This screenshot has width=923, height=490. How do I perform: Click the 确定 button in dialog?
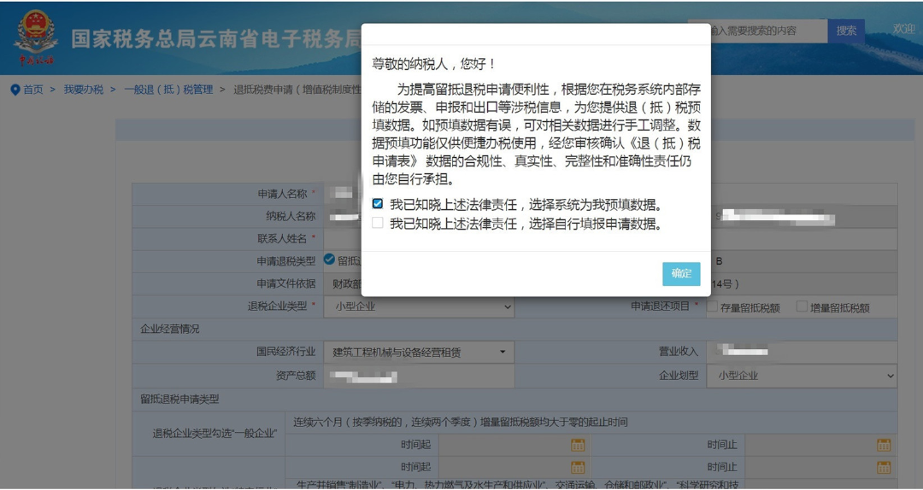tap(681, 273)
